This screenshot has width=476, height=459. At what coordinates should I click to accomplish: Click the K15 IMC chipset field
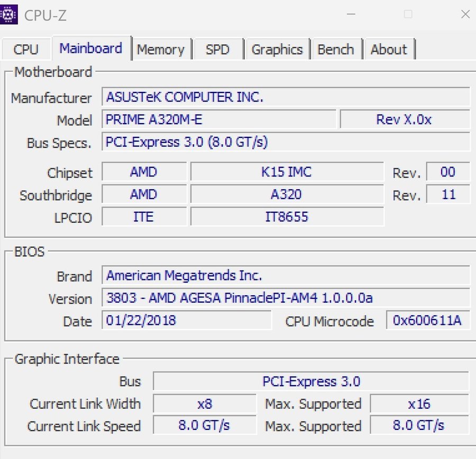tap(287, 172)
